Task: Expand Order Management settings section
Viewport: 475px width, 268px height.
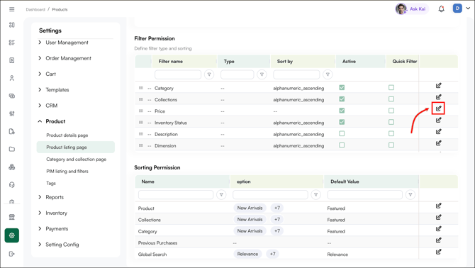Action: pyautogui.click(x=65, y=58)
